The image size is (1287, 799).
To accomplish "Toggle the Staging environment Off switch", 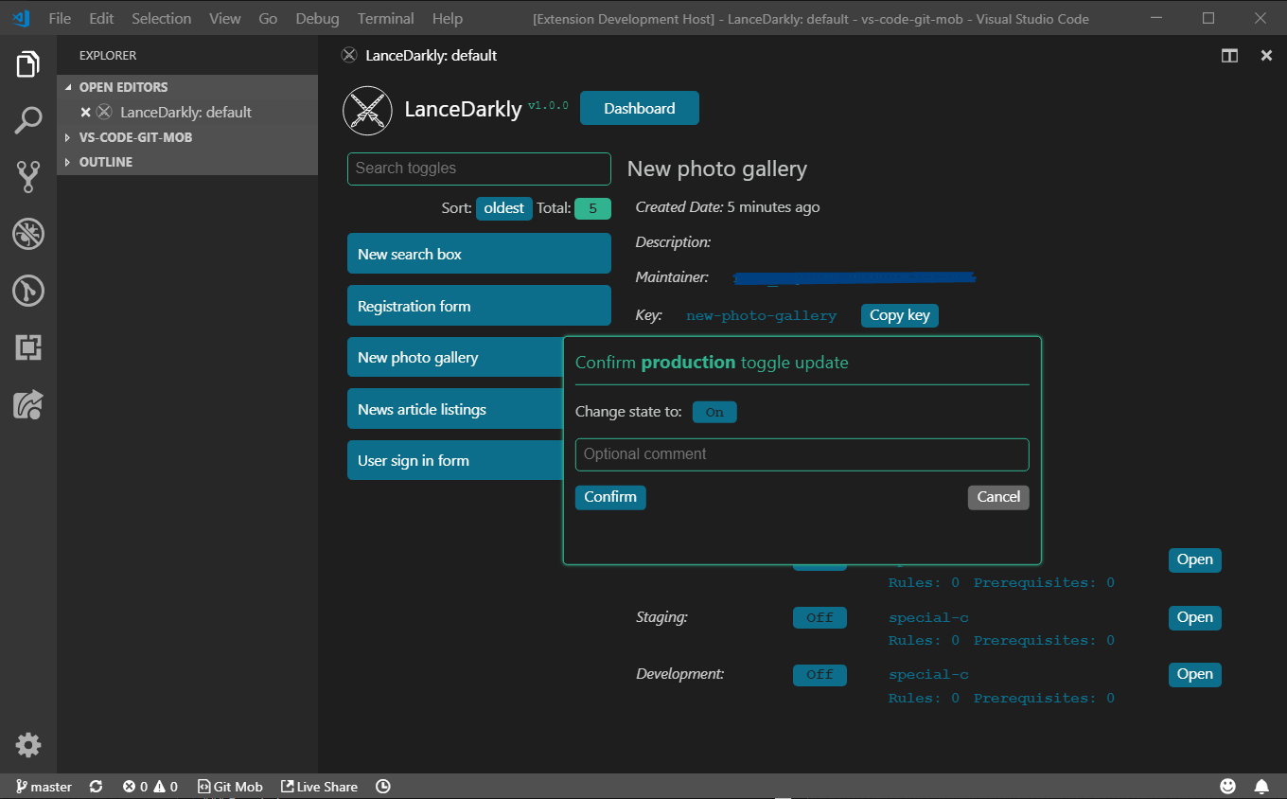I will pos(820,617).
